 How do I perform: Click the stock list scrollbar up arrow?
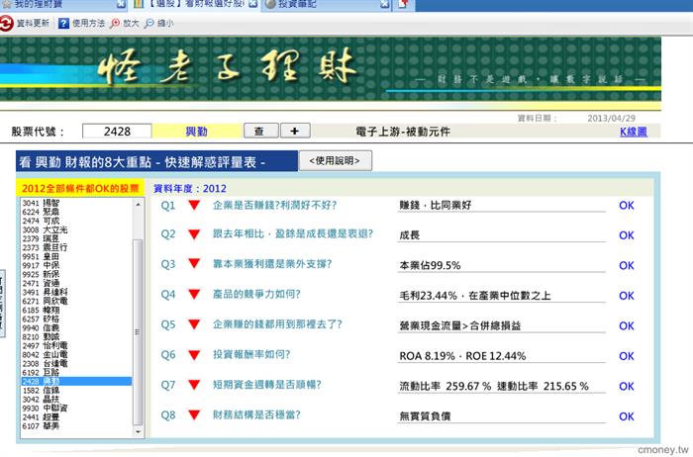pos(138,205)
